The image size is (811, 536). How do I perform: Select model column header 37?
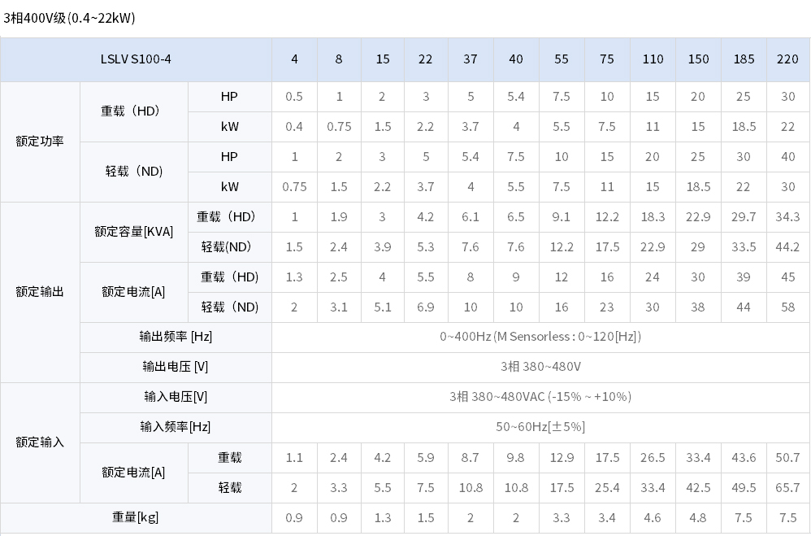click(471, 59)
